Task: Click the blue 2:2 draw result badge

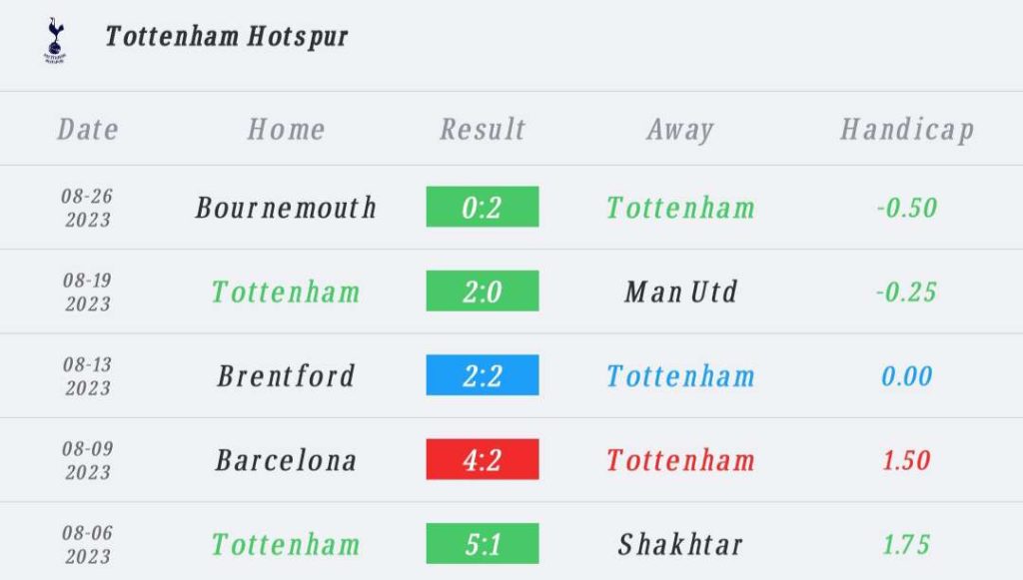Action: [483, 374]
